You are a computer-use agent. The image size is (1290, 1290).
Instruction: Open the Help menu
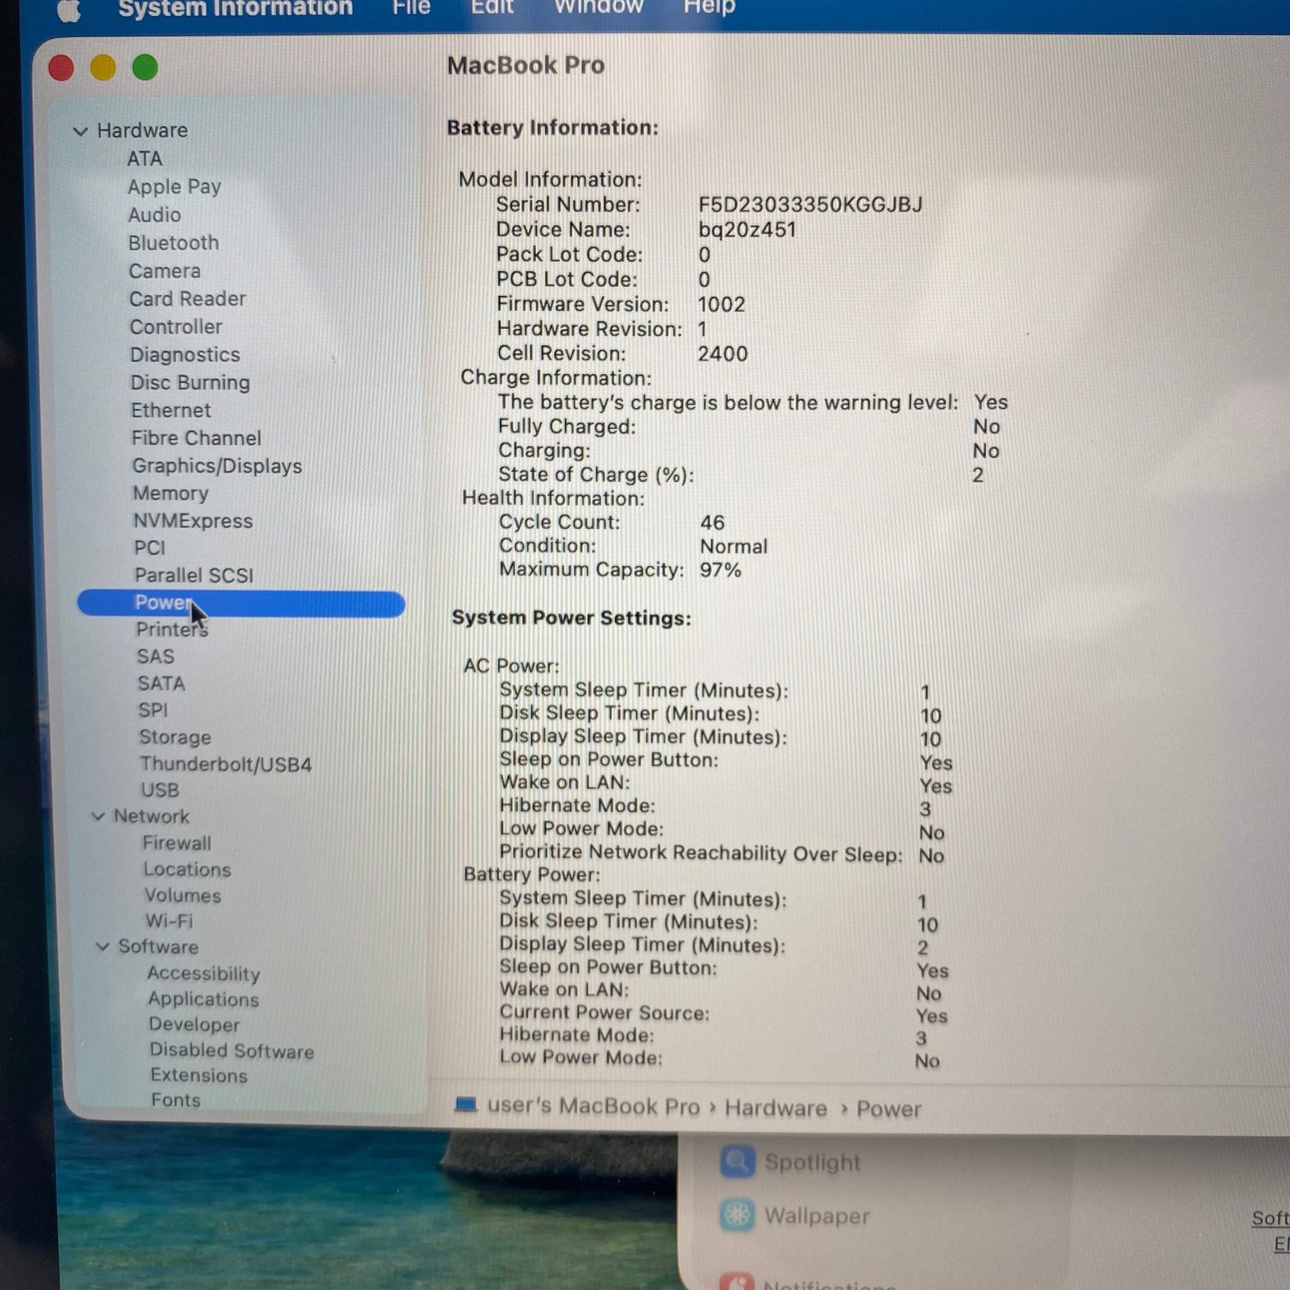click(709, 7)
